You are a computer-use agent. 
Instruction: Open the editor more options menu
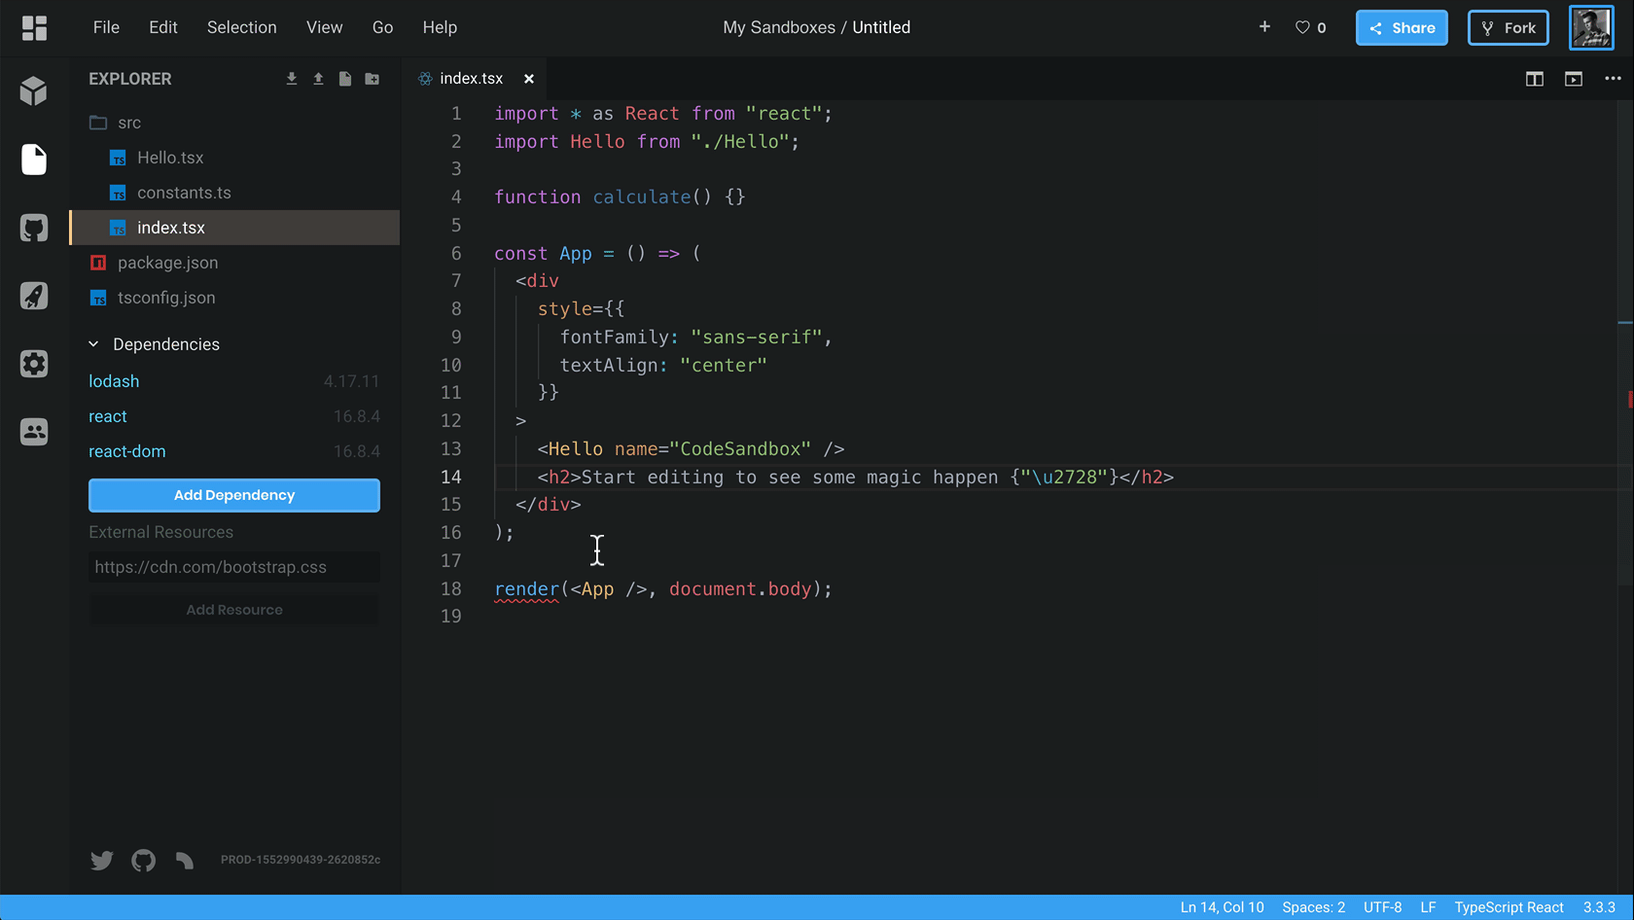[1613, 79]
